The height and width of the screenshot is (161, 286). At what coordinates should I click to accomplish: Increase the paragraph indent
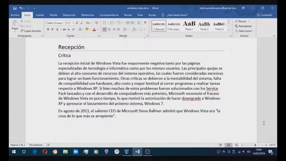(132, 23)
